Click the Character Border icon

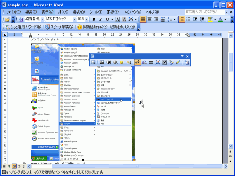[x=117, y=19]
